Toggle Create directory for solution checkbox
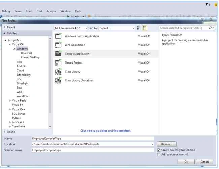 159,150
